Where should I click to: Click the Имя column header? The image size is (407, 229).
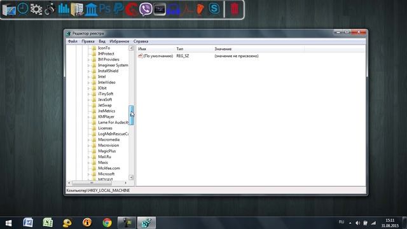pyautogui.click(x=156, y=49)
